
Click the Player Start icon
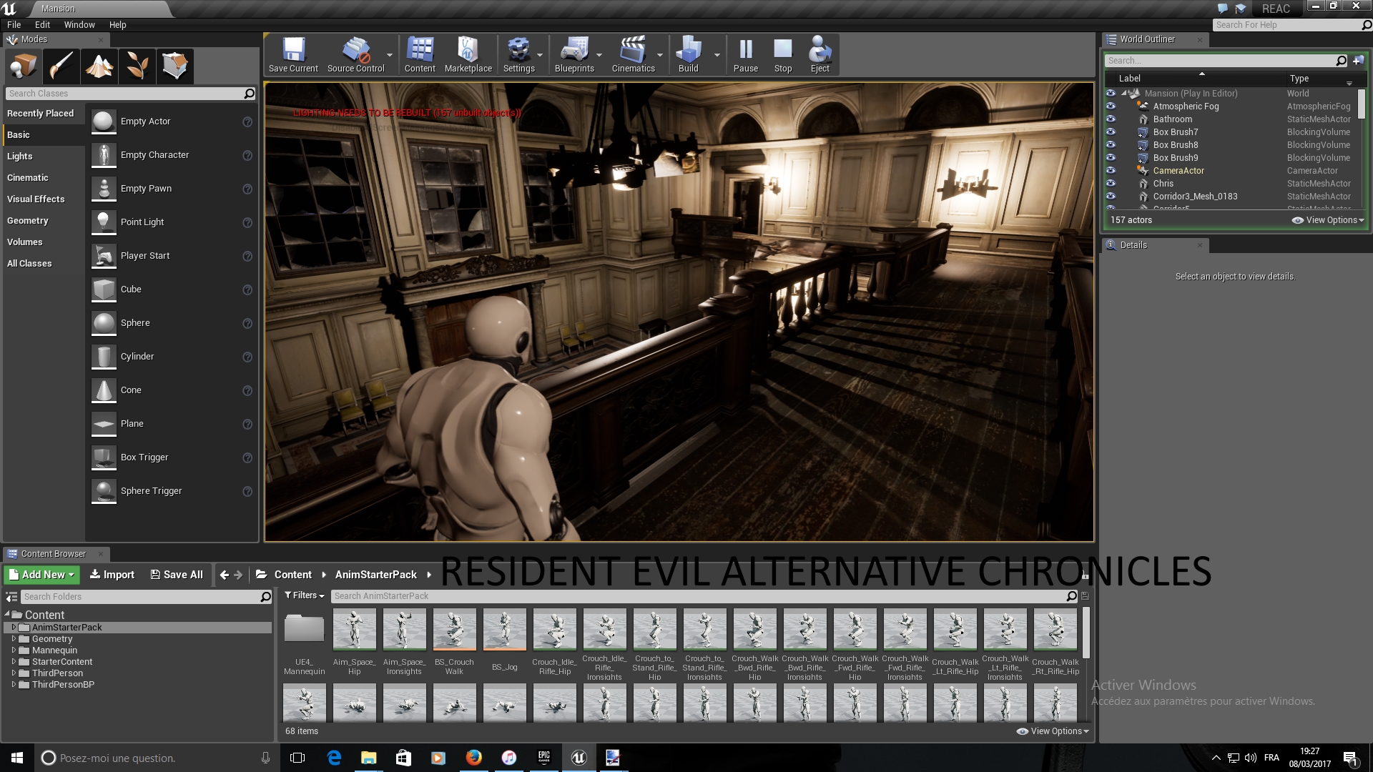104,256
